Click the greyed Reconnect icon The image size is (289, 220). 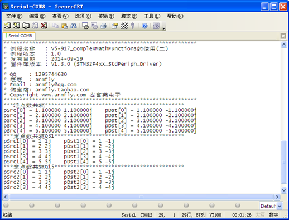(35, 26)
